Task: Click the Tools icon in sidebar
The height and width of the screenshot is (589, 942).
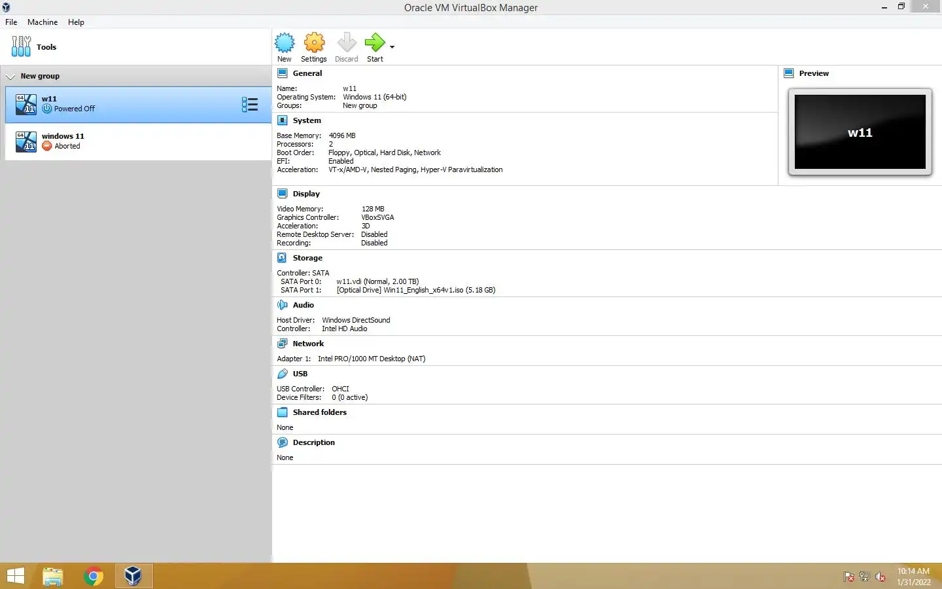Action: click(21, 46)
